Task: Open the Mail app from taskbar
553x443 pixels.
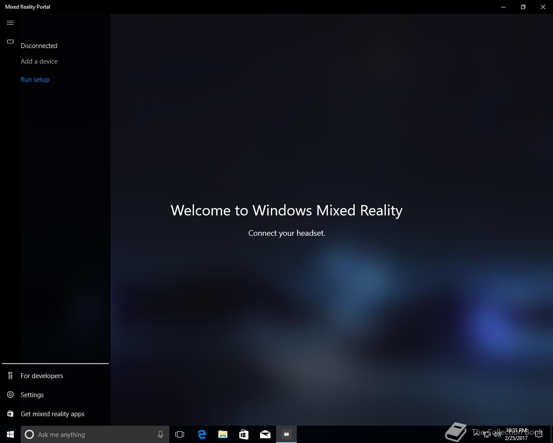Action: (x=265, y=434)
